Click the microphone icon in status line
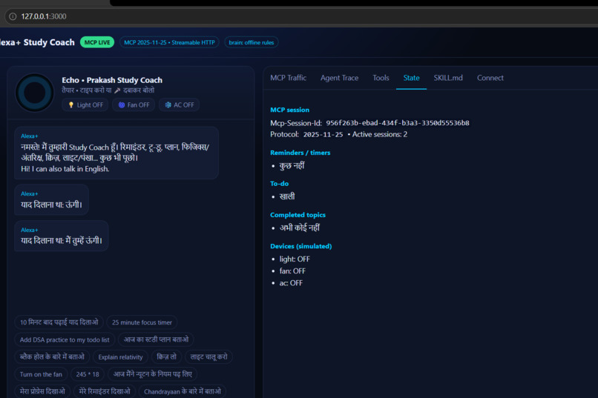 pos(117,90)
